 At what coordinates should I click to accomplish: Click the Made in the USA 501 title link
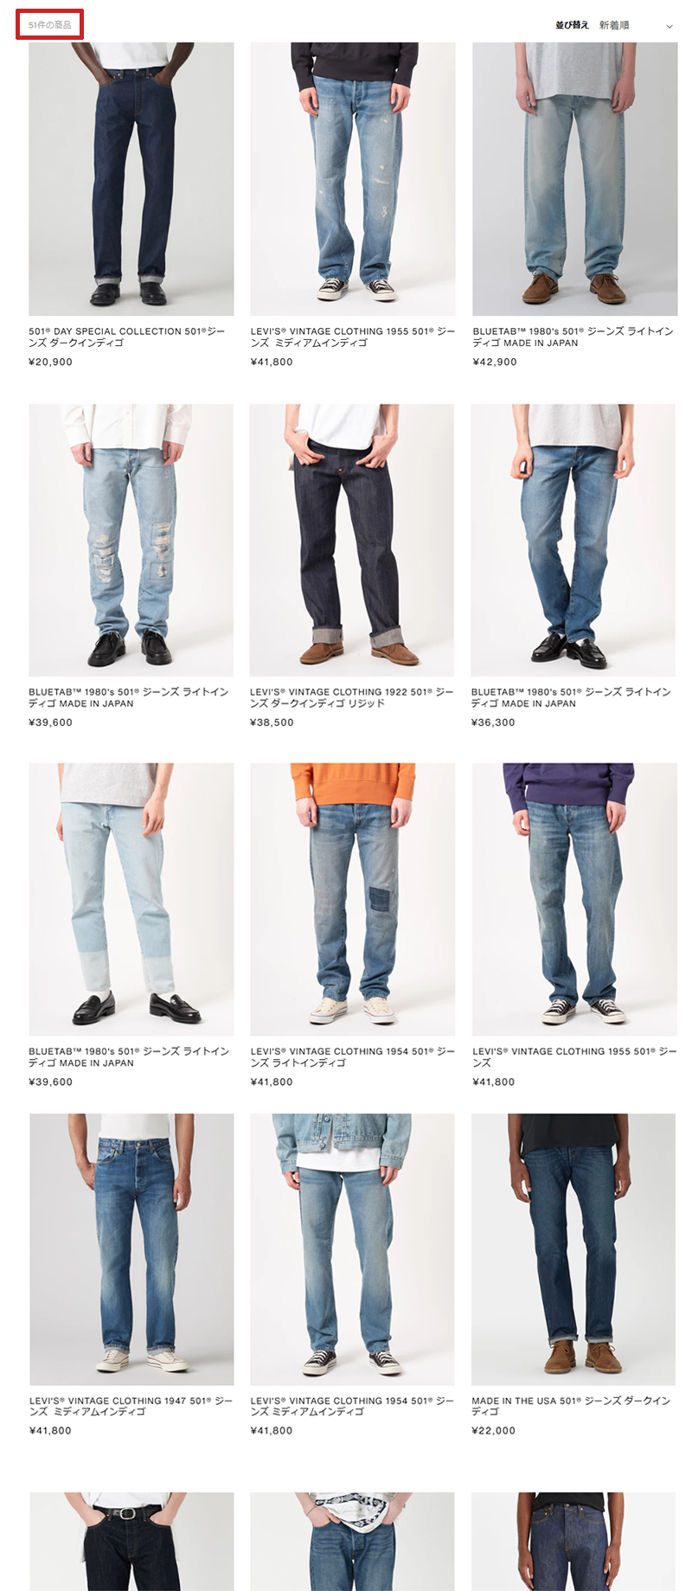[x=571, y=1406]
